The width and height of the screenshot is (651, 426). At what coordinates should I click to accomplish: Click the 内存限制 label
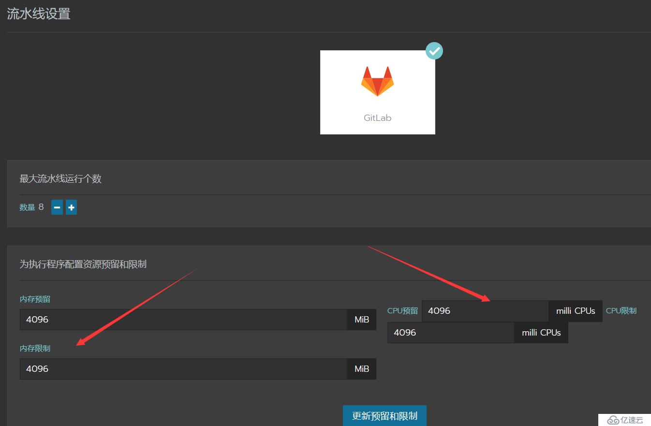click(35, 348)
